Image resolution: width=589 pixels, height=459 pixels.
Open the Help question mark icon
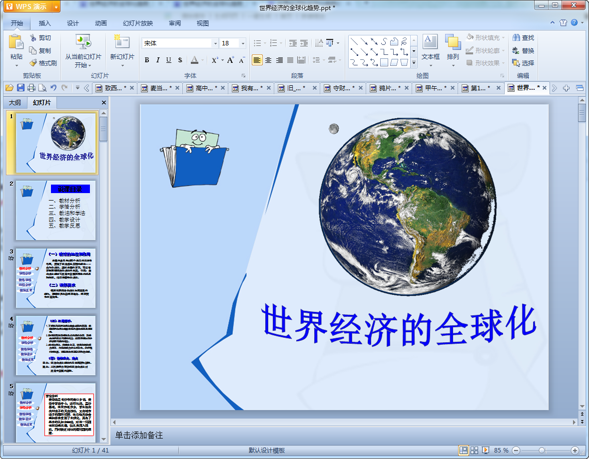(x=575, y=22)
